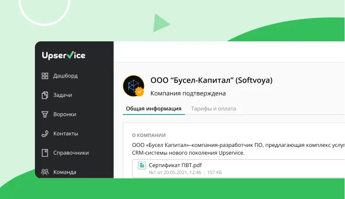Viewport: 345px width, 199px height.
Task: Click the 157 КБ file size
Action: (x=214, y=172)
